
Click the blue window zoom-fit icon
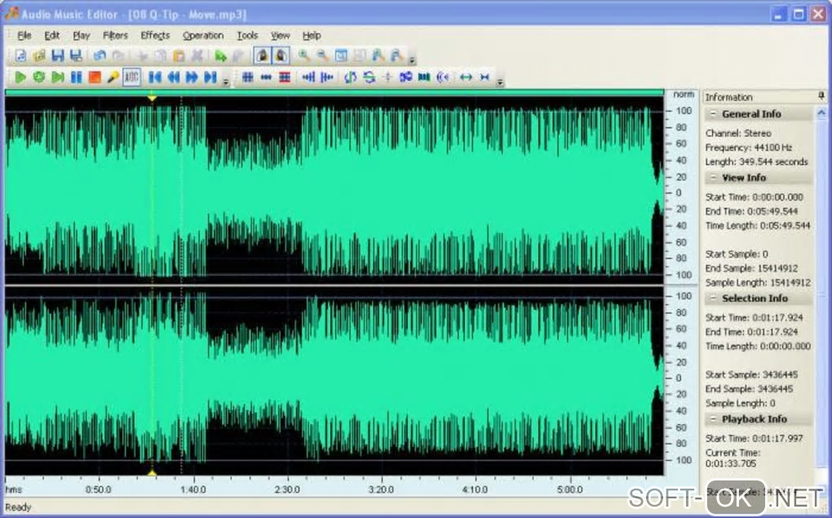point(341,55)
